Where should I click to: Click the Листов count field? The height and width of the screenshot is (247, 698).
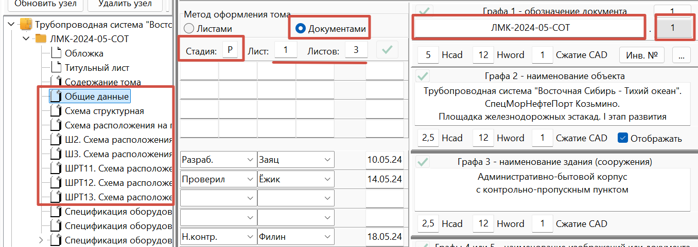[356, 50]
